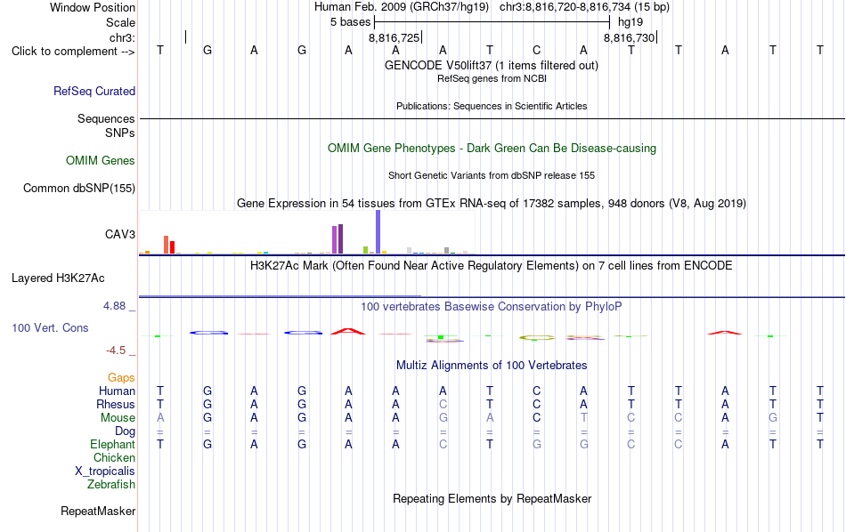The image size is (846, 532).
Task: Click the bright red bar in the CAV3 chart
Action: pyautogui.click(x=172, y=247)
